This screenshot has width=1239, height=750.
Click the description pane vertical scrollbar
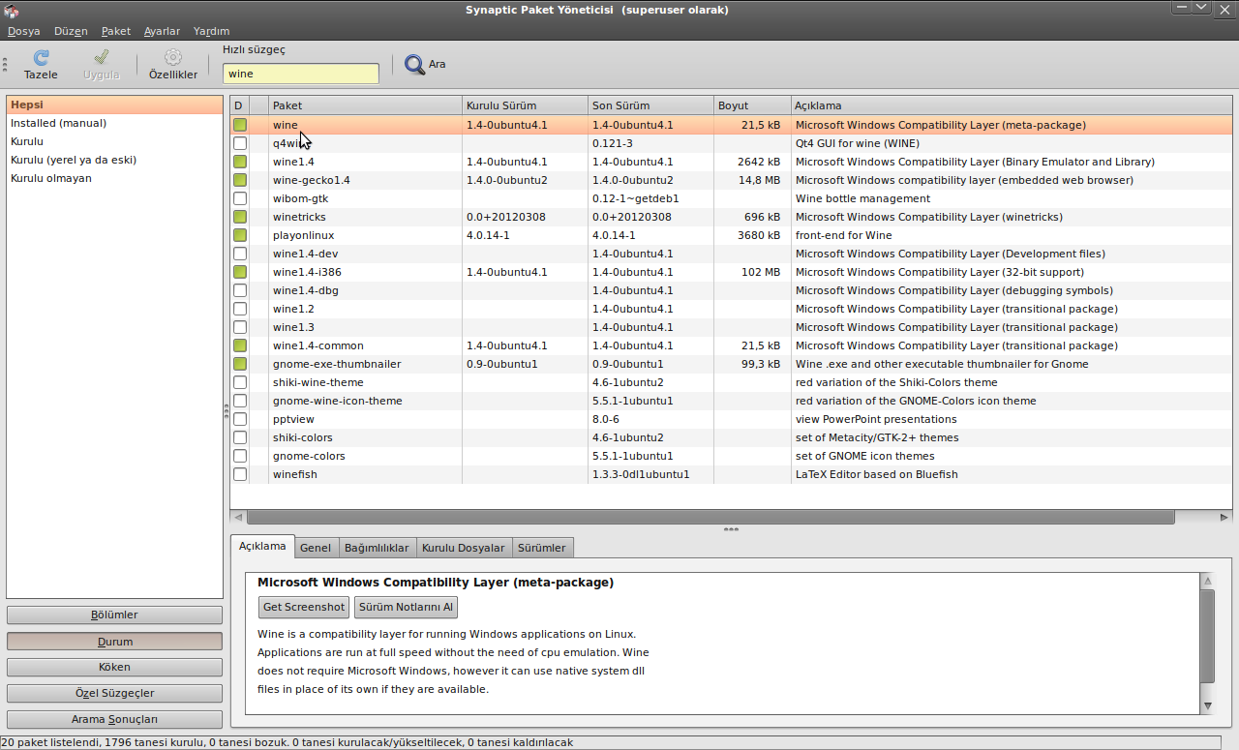point(1207,634)
